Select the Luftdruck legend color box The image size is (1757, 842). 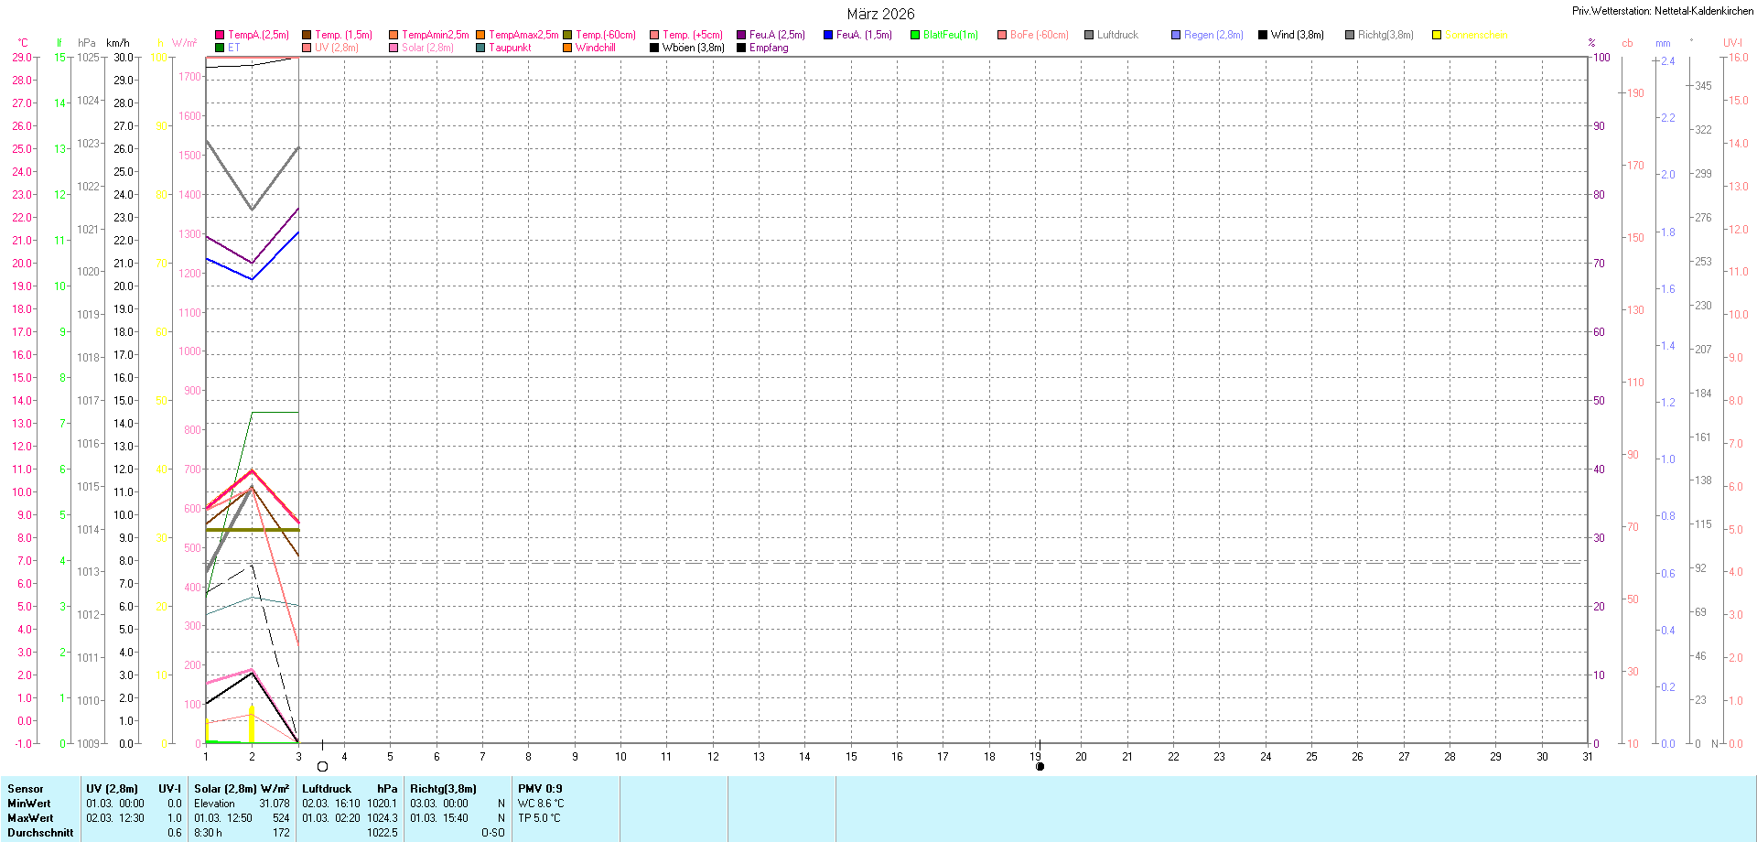pos(1089,35)
